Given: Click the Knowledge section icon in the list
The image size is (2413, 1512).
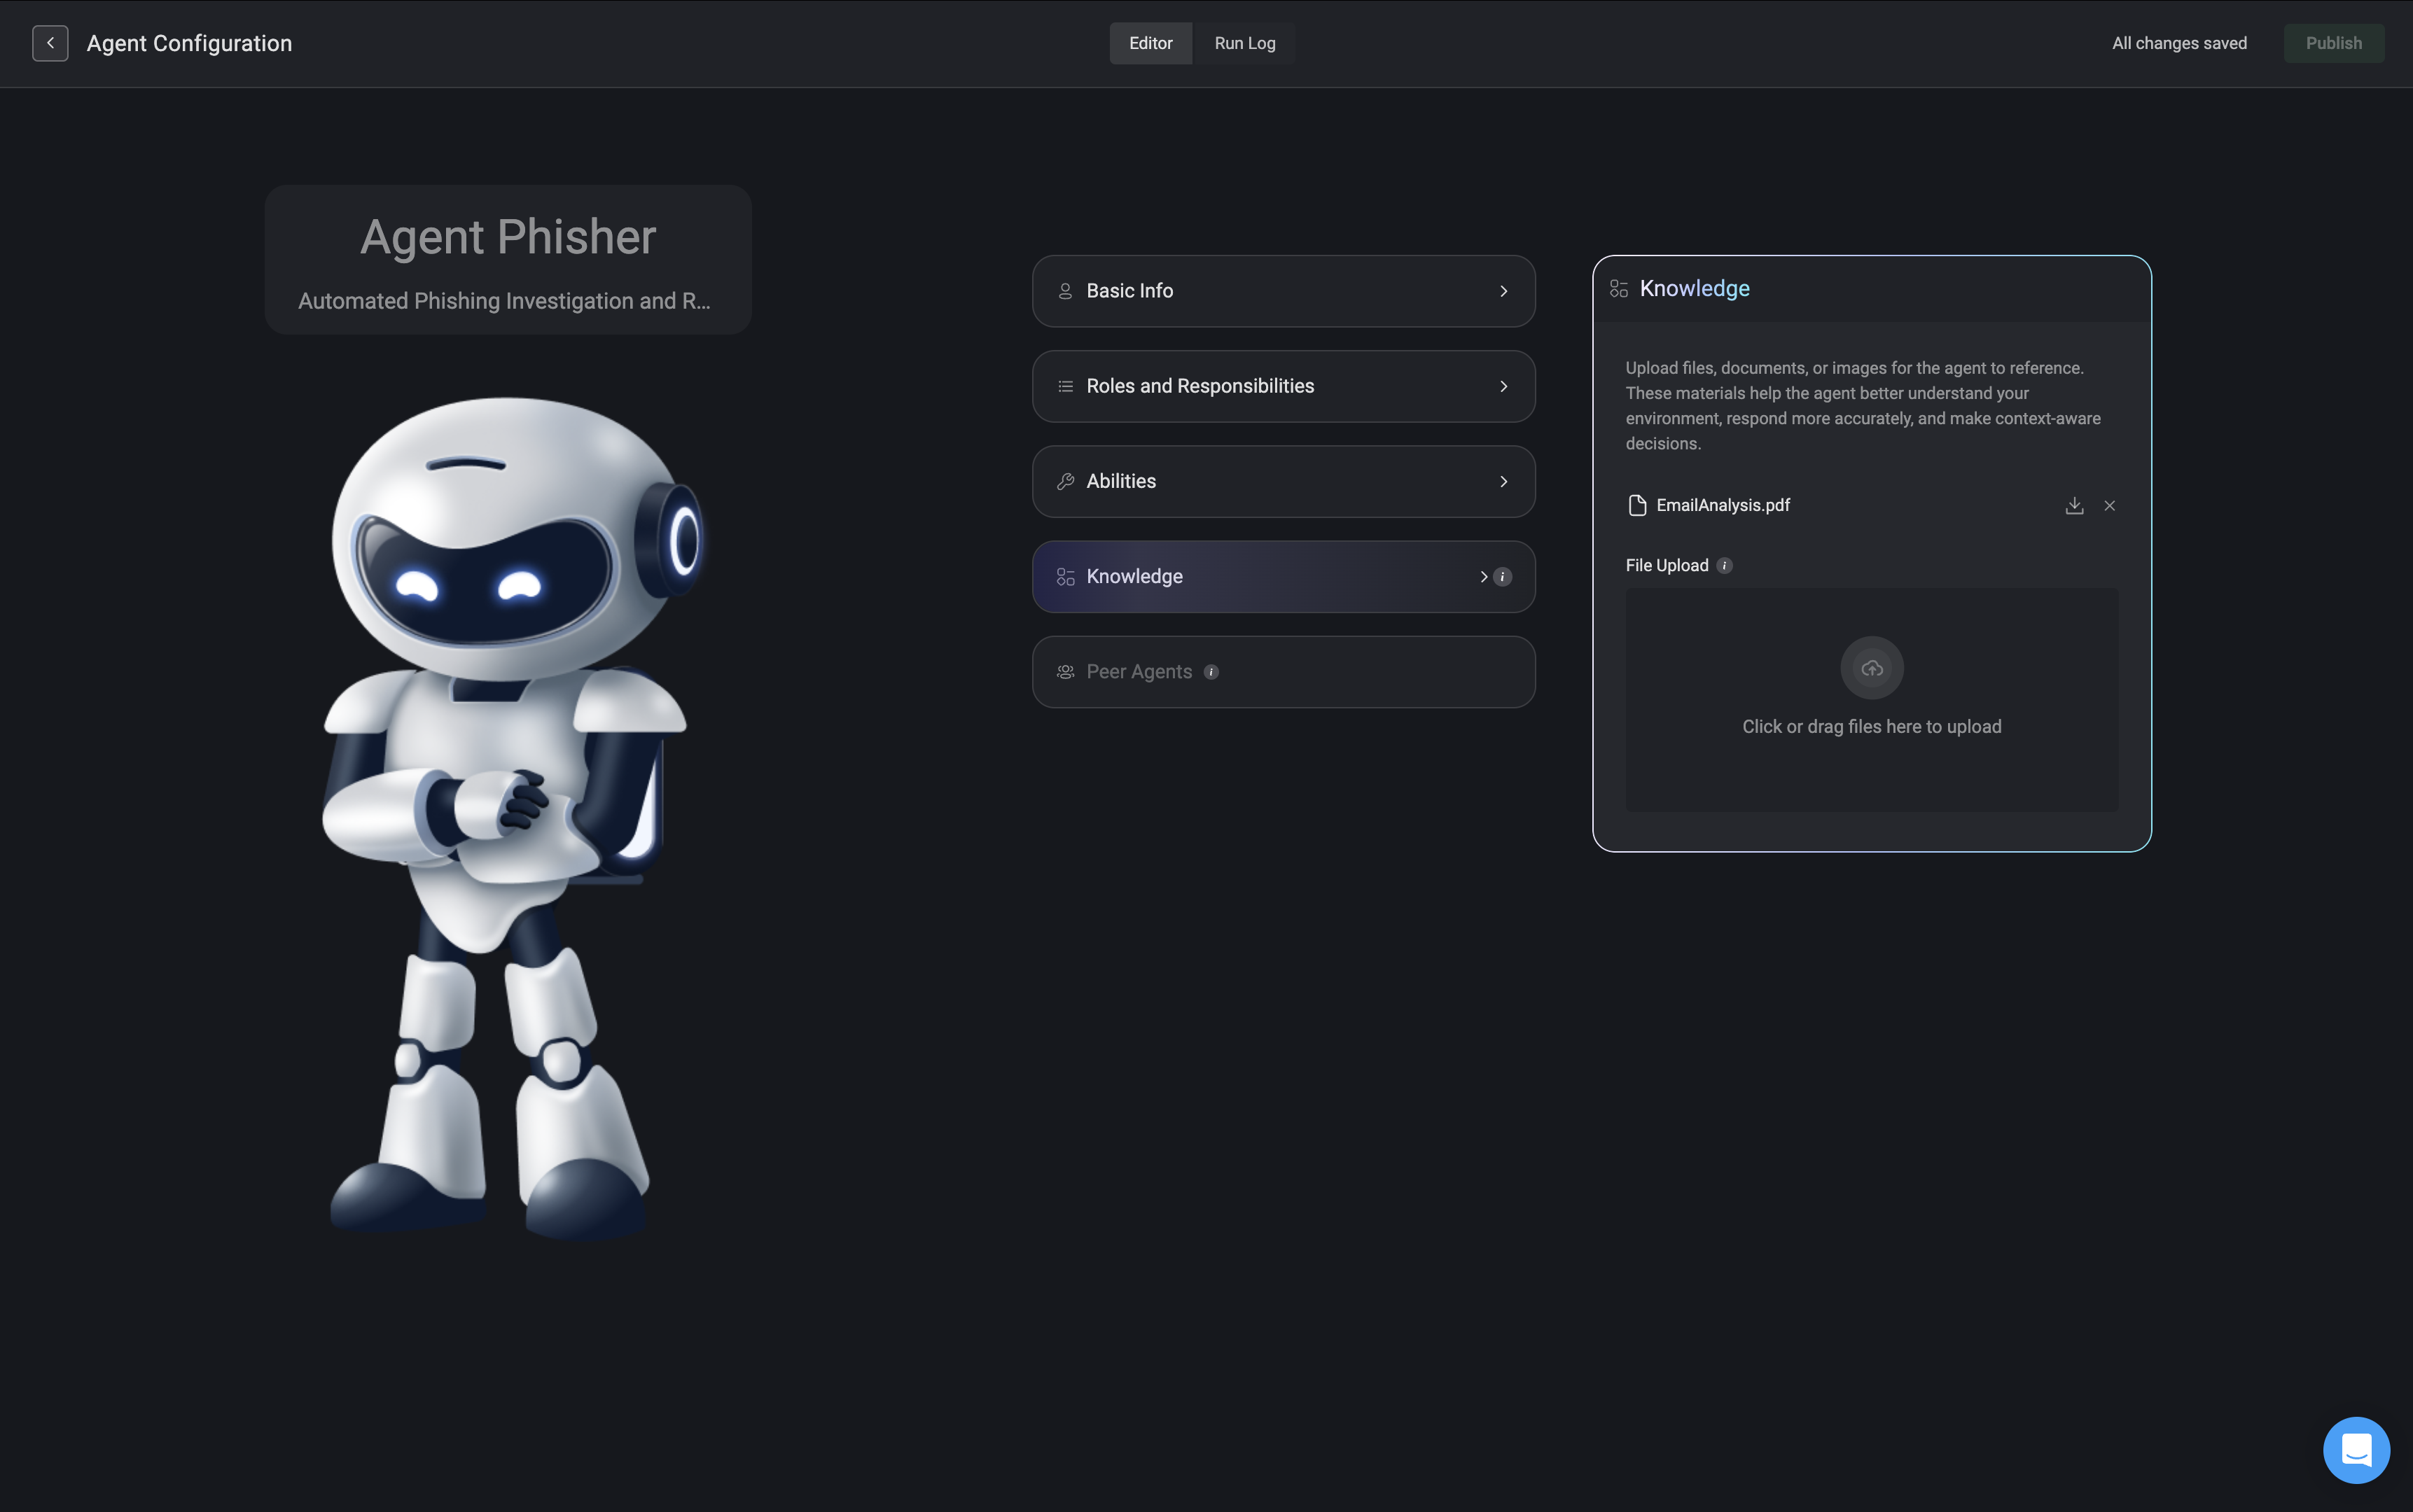Looking at the screenshot, I should pyautogui.click(x=1066, y=577).
